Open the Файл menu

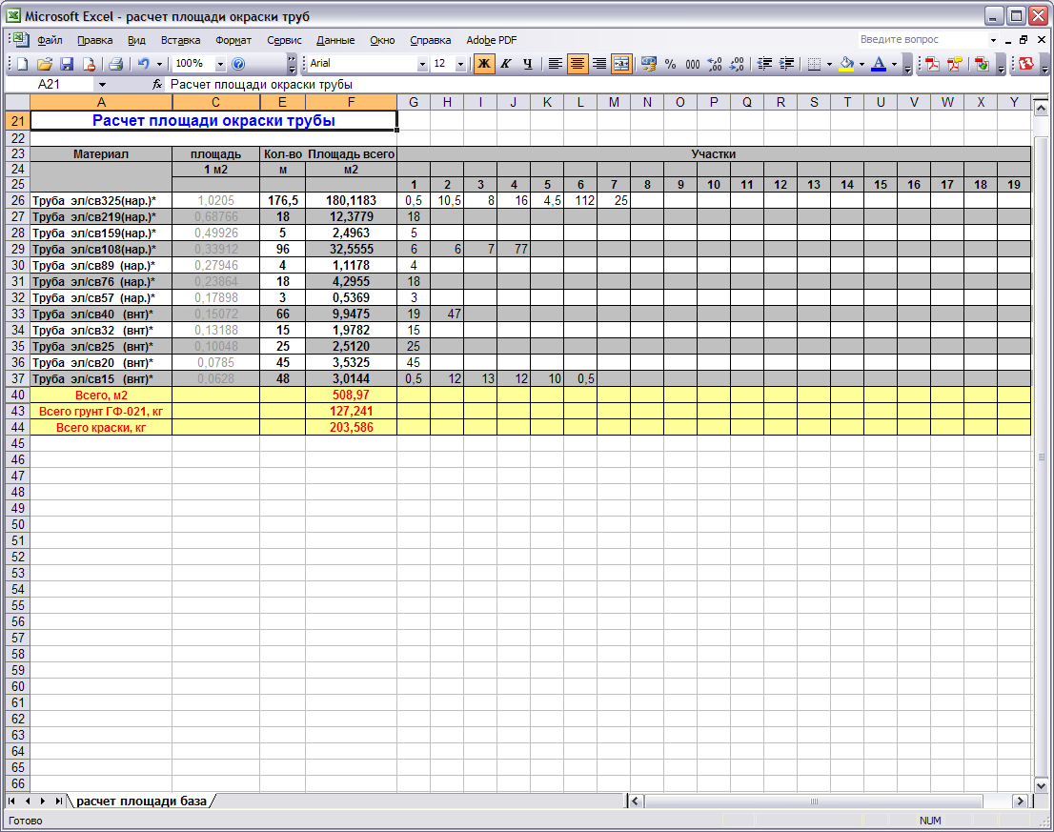[x=50, y=40]
